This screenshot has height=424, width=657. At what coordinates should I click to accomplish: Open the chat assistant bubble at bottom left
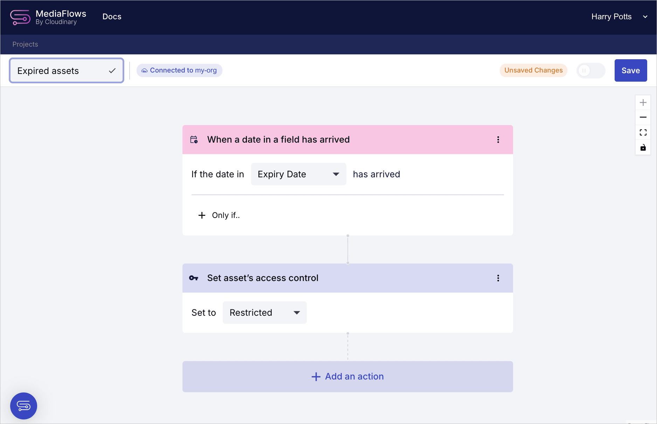pos(23,406)
